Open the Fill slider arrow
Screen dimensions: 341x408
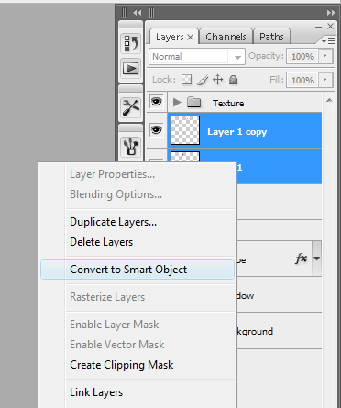[x=325, y=80]
